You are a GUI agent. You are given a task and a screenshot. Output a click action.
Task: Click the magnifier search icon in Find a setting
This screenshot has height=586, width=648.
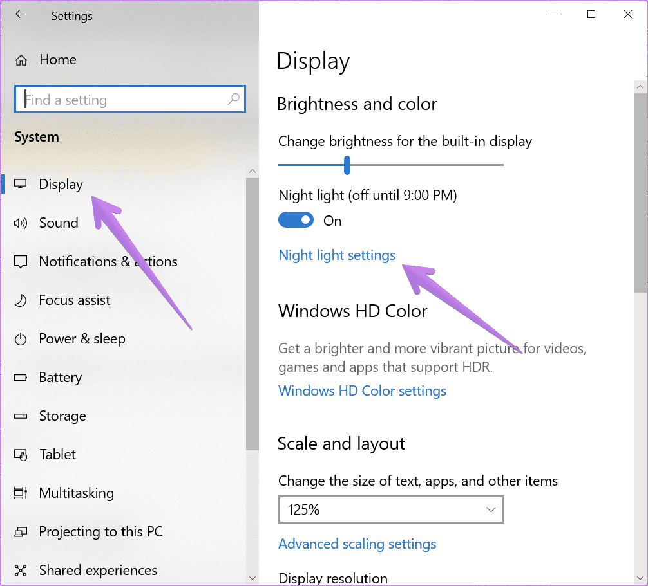233,99
